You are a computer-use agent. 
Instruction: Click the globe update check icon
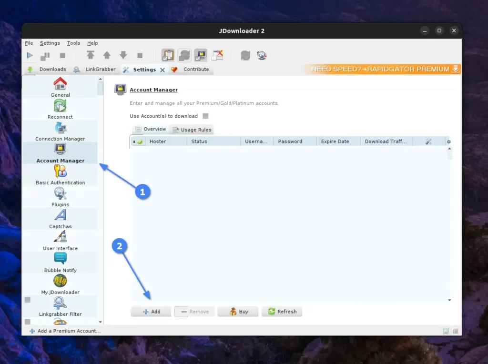pos(262,55)
